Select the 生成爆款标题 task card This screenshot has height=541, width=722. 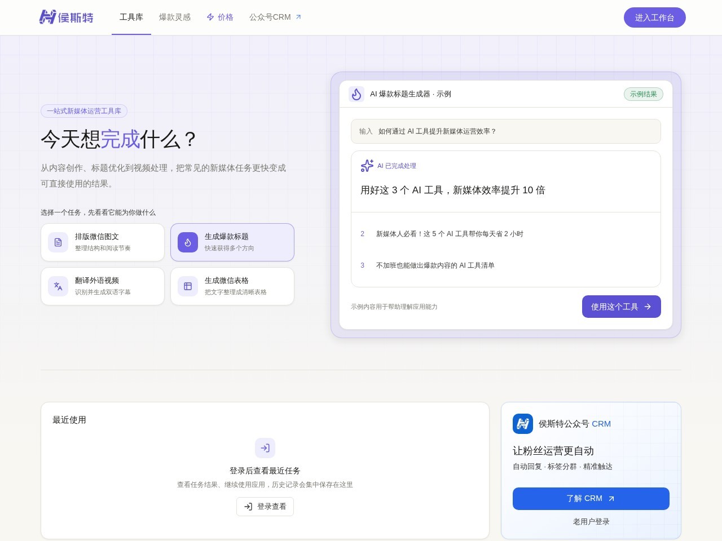[232, 242]
